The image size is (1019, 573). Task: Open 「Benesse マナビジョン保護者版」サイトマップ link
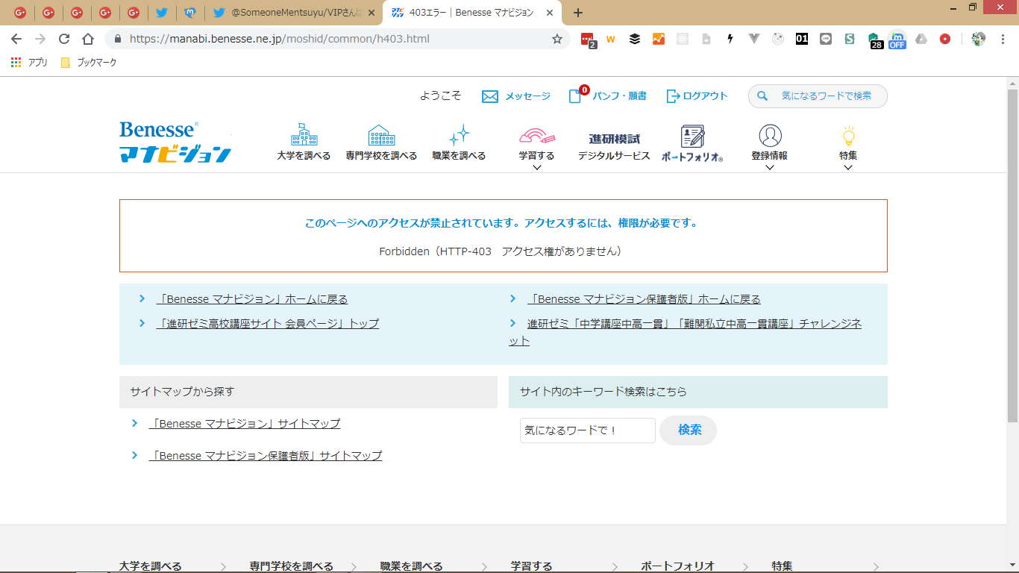click(266, 456)
